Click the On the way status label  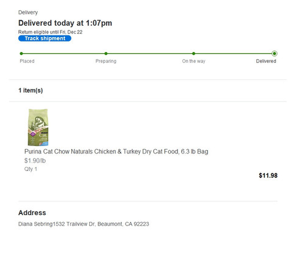click(x=193, y=61)
